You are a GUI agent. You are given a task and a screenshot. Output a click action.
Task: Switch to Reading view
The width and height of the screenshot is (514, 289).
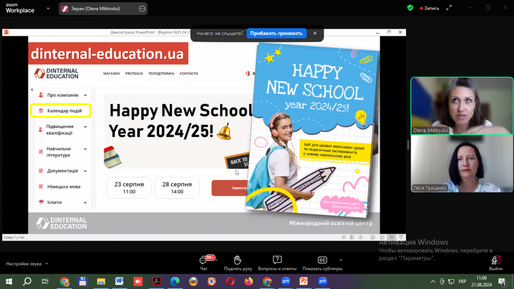coord(391,237)
